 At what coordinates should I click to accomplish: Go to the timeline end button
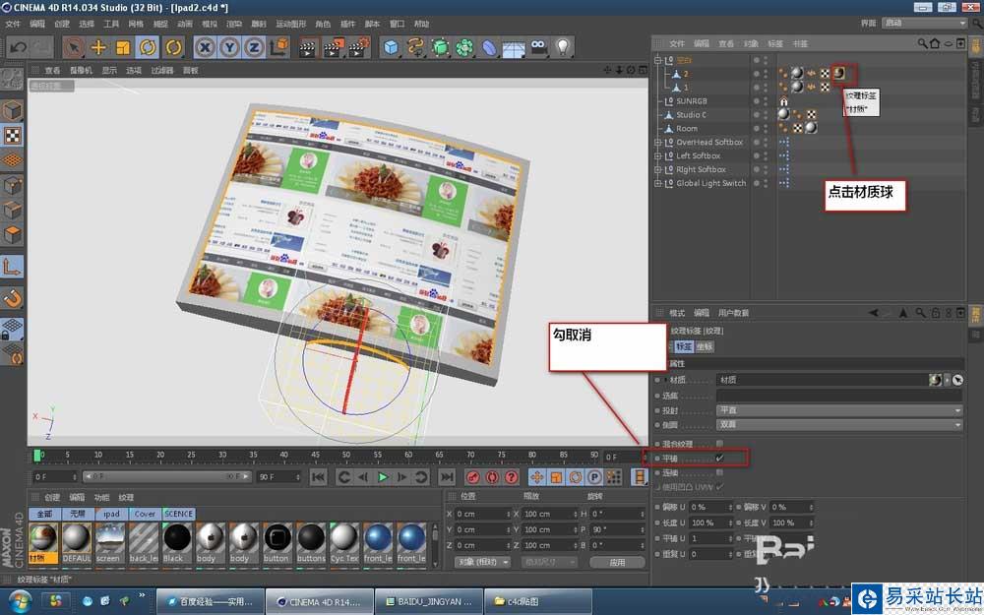coord(447,477)
